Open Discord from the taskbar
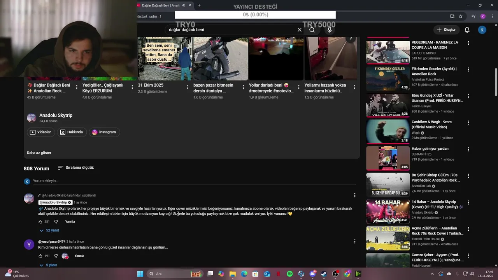The height and width of the screenshot is (280, 498). [312, 274]
